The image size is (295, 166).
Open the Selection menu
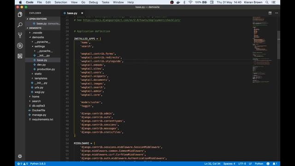61,2
